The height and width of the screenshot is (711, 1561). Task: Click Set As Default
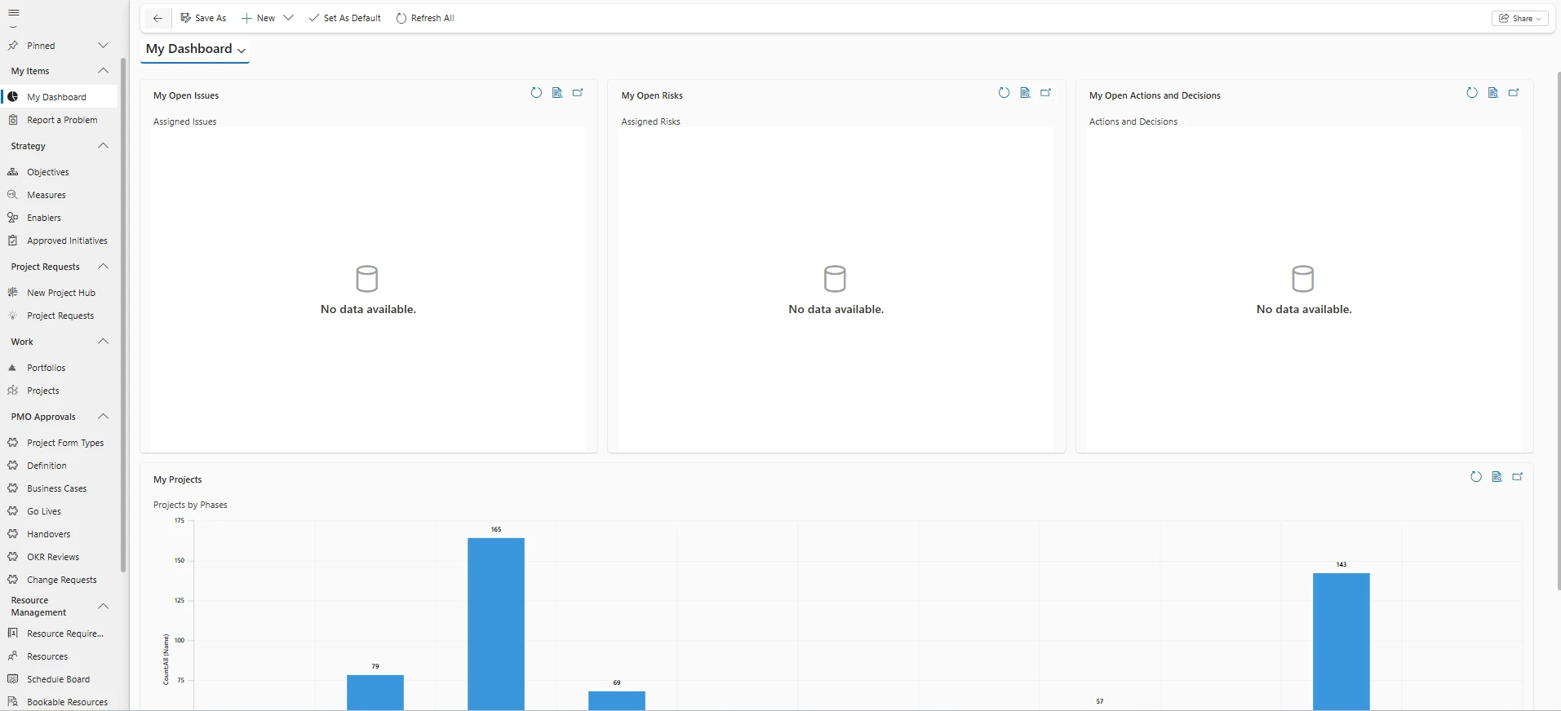coord(344,18)
